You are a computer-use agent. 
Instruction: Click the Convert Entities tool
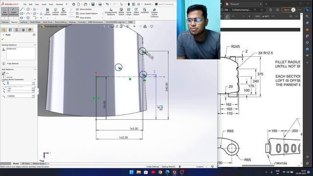(x=55, y=12)
